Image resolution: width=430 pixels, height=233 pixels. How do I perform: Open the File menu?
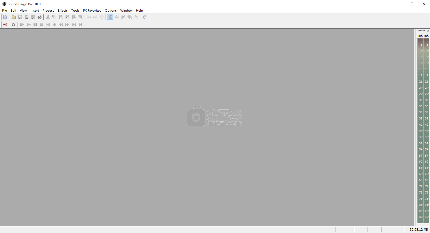[x=5, y=11]
